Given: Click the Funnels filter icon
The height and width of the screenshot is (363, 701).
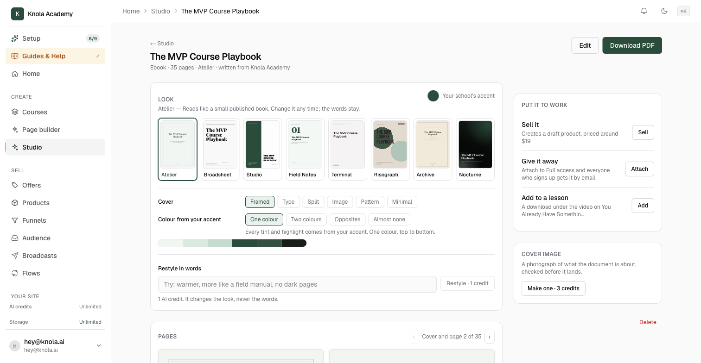Looking at the screenshot, I should (x=15, y=220).
